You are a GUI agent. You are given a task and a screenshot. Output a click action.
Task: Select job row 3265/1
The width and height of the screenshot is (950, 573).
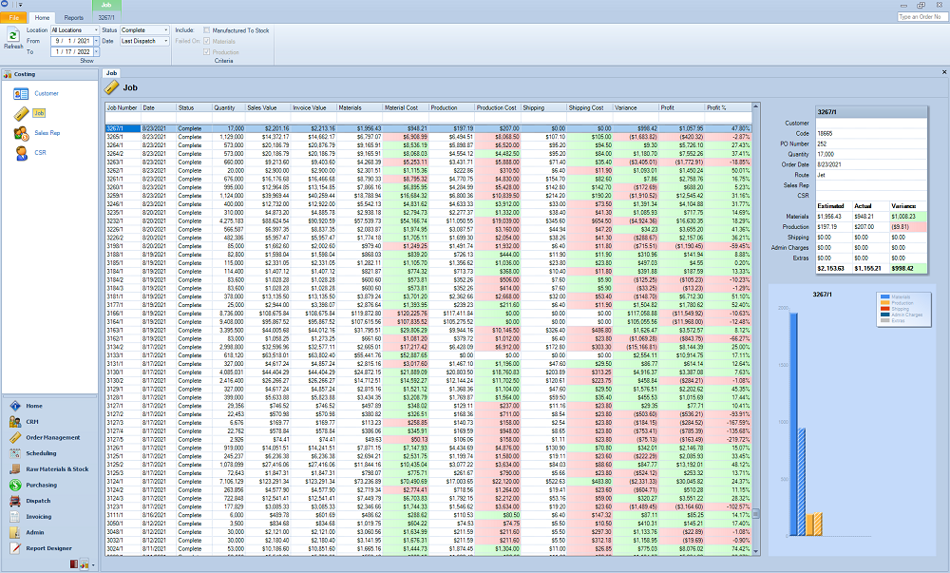point(428,137)
